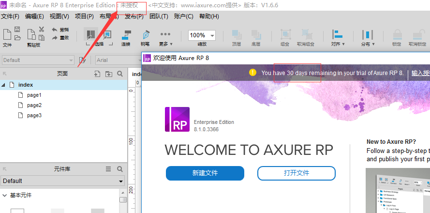Click the 打开文件 button
This screenshot has height=213, width=430.
point(297,173)
